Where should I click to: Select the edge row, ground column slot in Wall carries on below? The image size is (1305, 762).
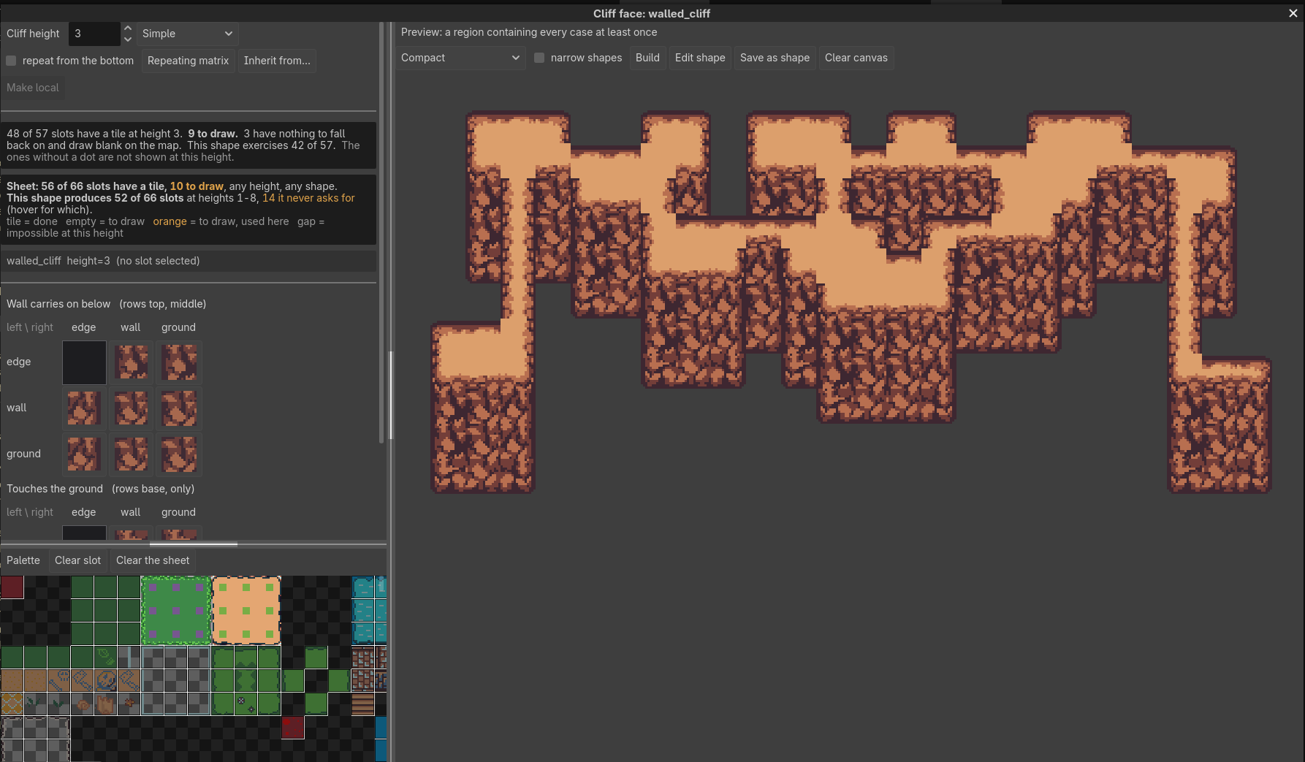[179, 362]
